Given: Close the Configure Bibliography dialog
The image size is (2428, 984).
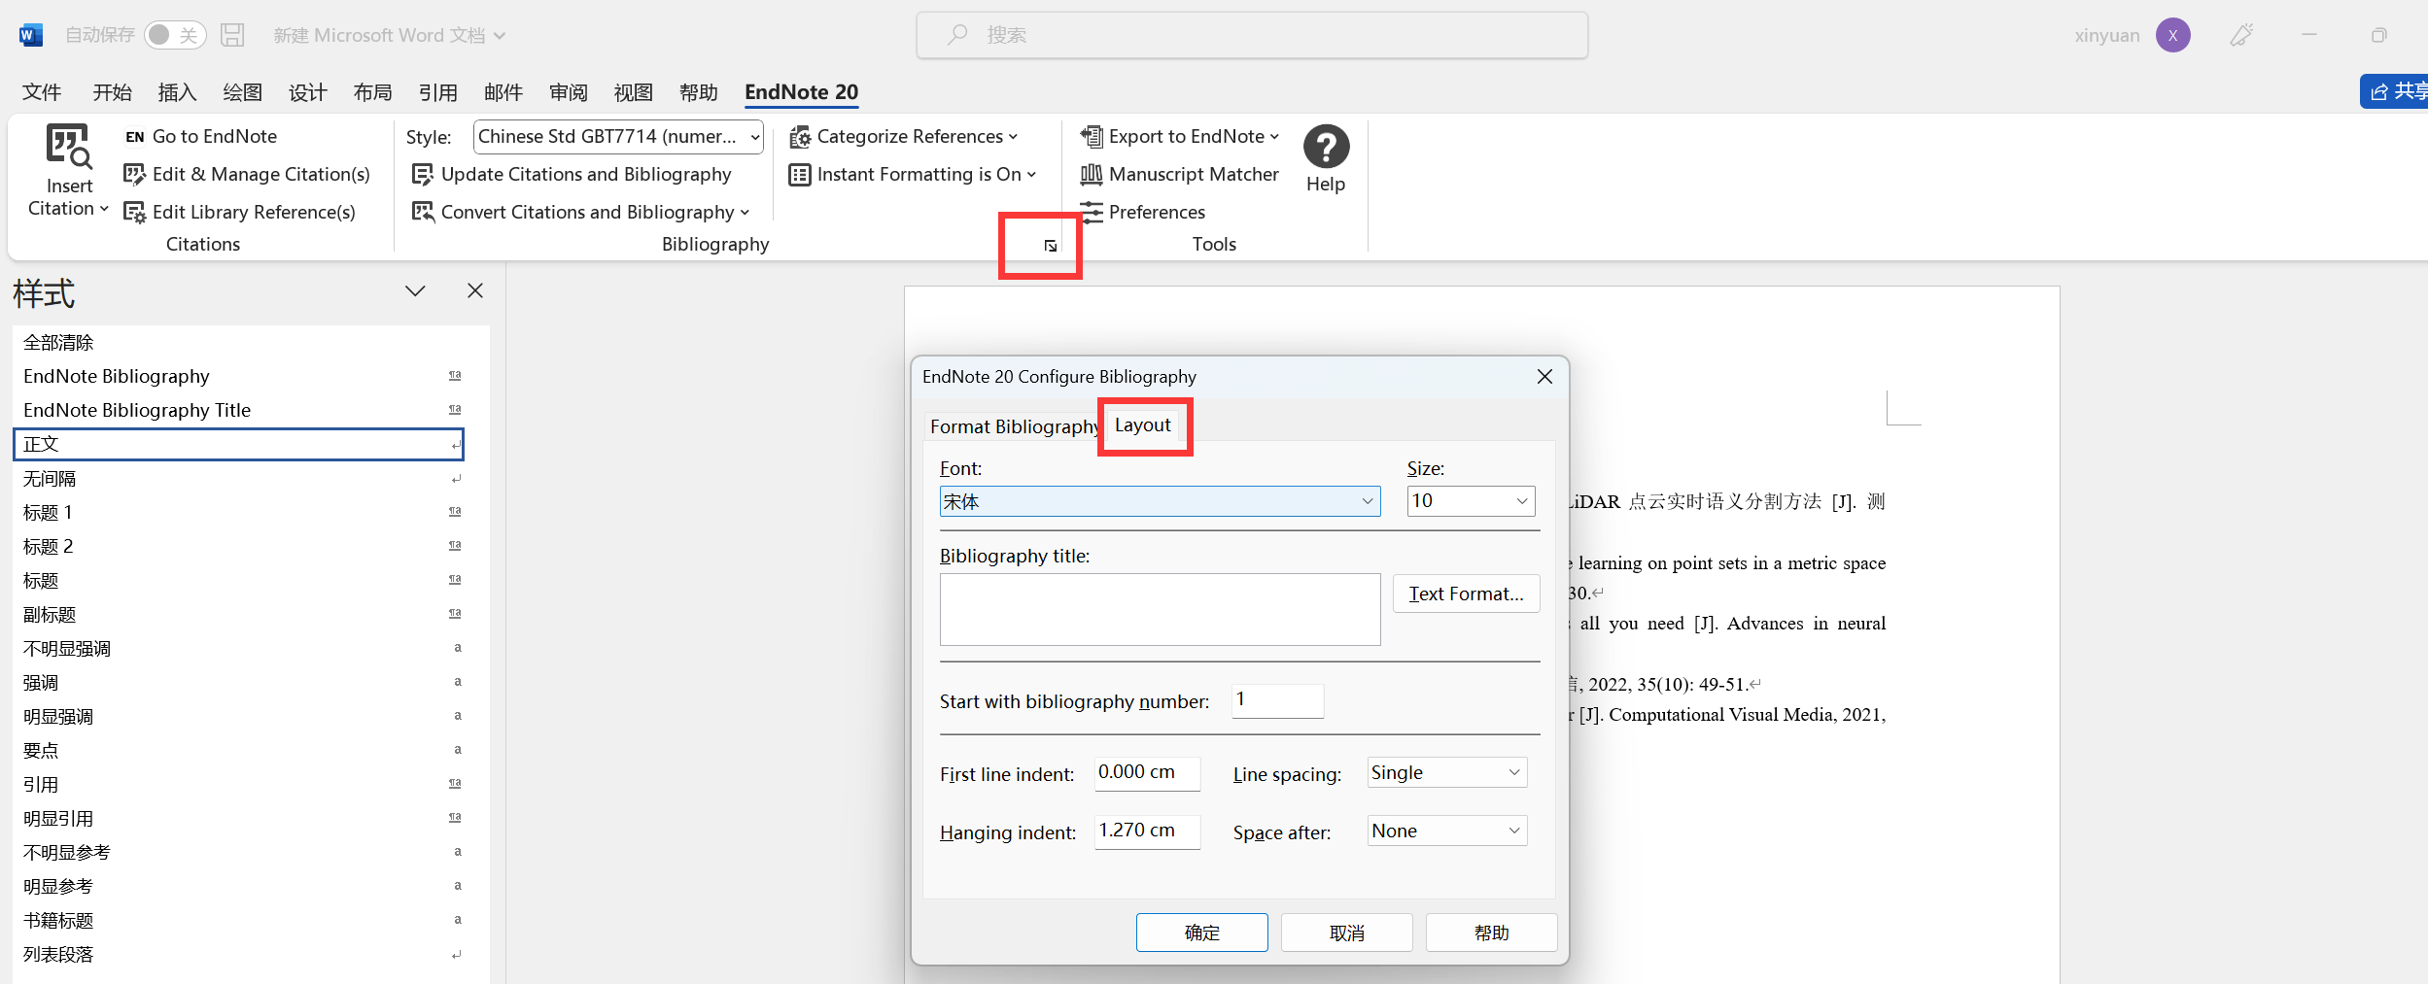Looking at the screenshot, I should [1544, 377].
